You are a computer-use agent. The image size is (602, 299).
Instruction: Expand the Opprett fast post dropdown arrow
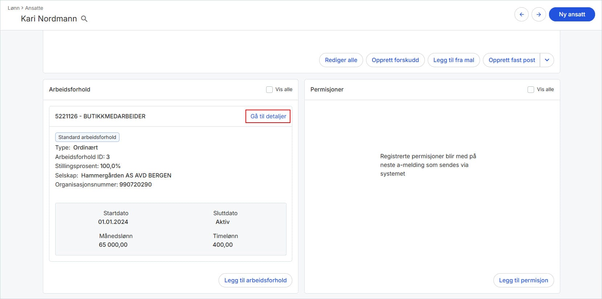pyautogui.click(x=547, y=60)
